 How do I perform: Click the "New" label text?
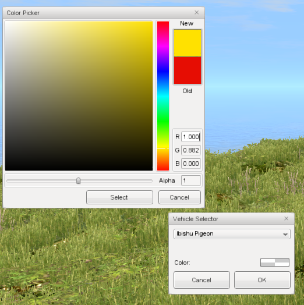[x=186, y=23]
